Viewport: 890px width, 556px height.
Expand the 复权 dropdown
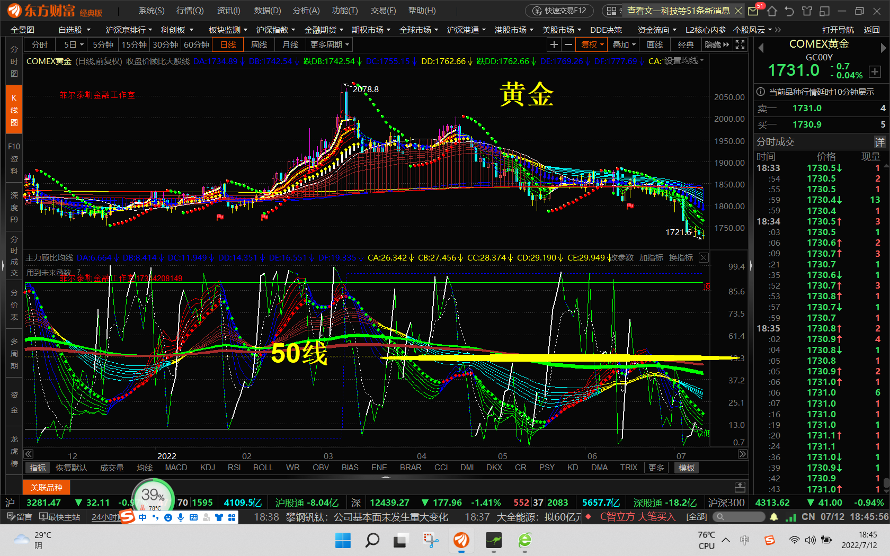(x=592, y=45)
